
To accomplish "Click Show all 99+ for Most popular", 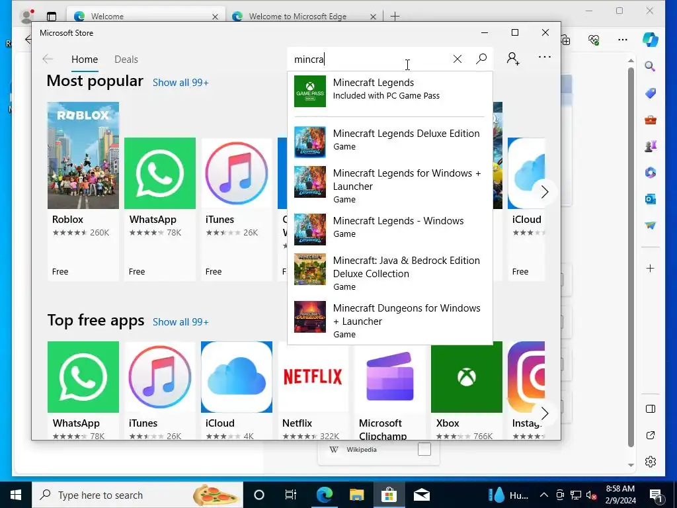I will 180,83.
